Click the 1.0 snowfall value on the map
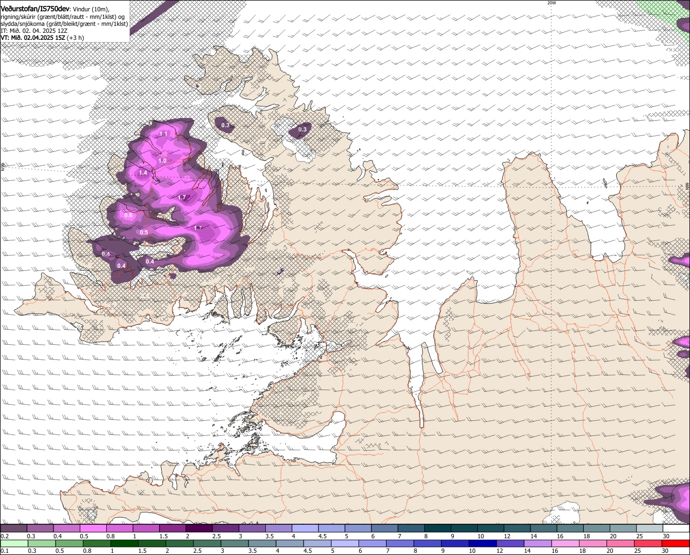Viewport: 690px width, 555px height. point(162,161)
